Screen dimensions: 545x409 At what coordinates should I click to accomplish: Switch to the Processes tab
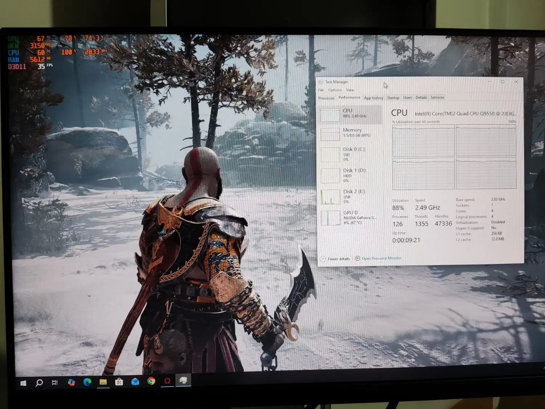(326, 98)
